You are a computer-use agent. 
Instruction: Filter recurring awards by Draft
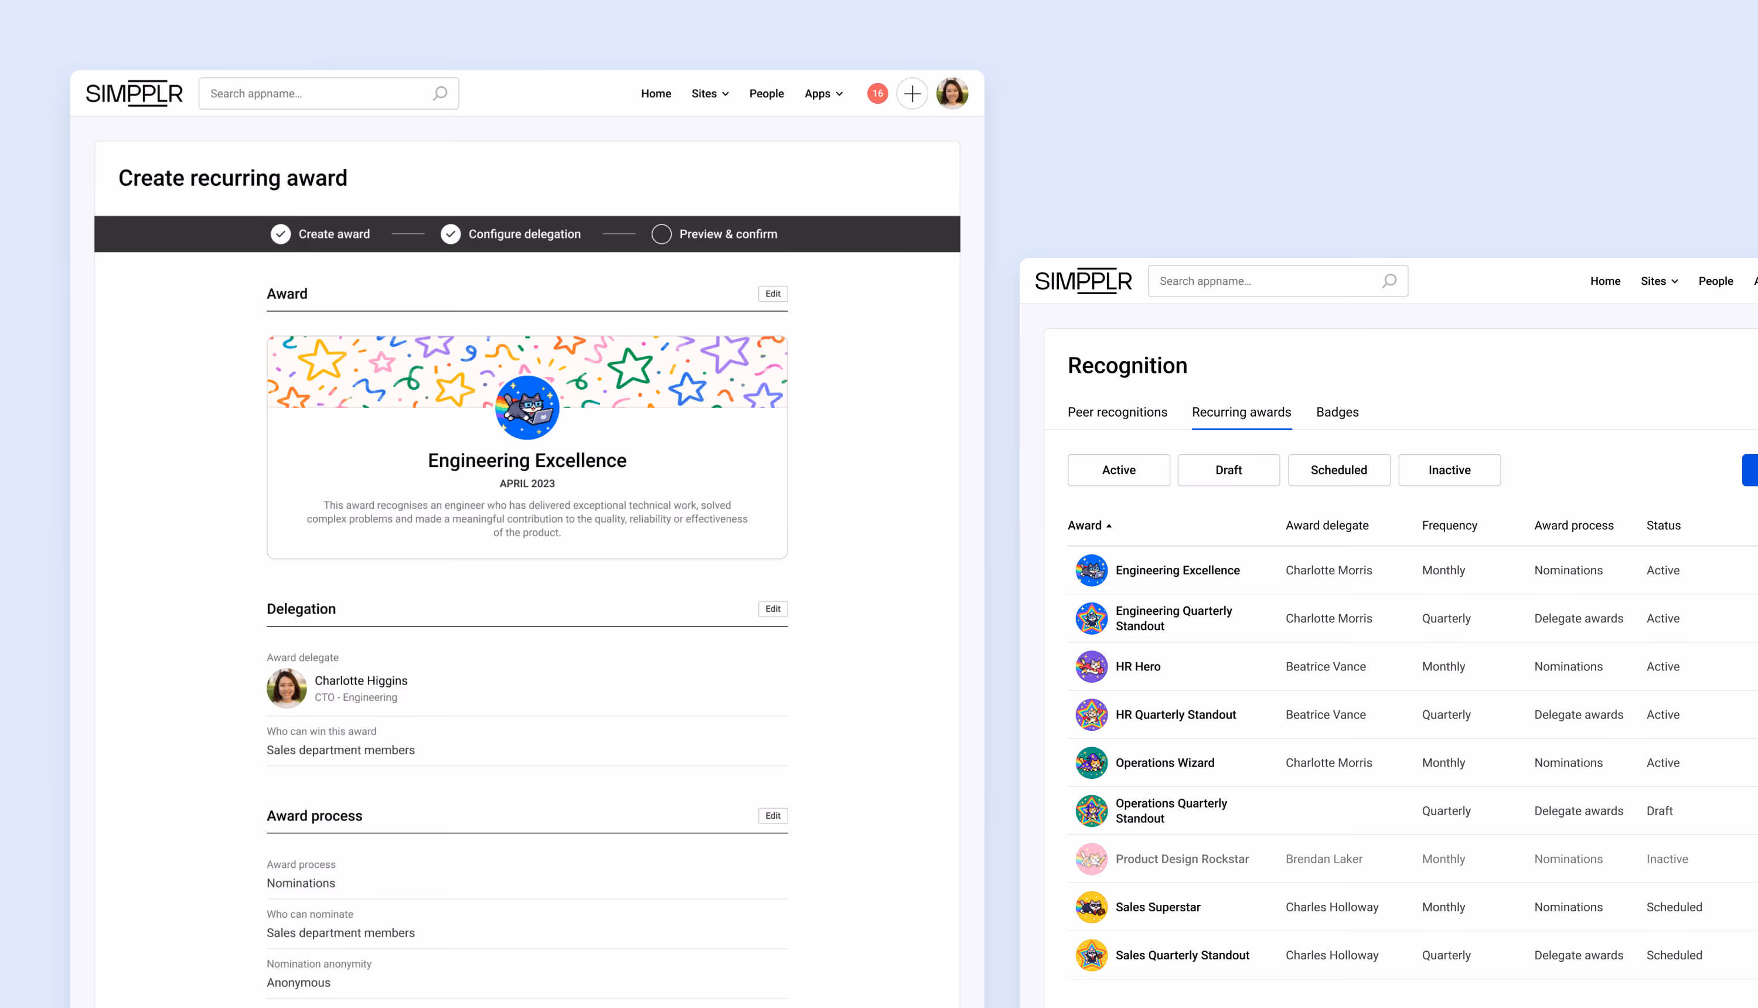pyautogui.click(x=1228, y=470)
